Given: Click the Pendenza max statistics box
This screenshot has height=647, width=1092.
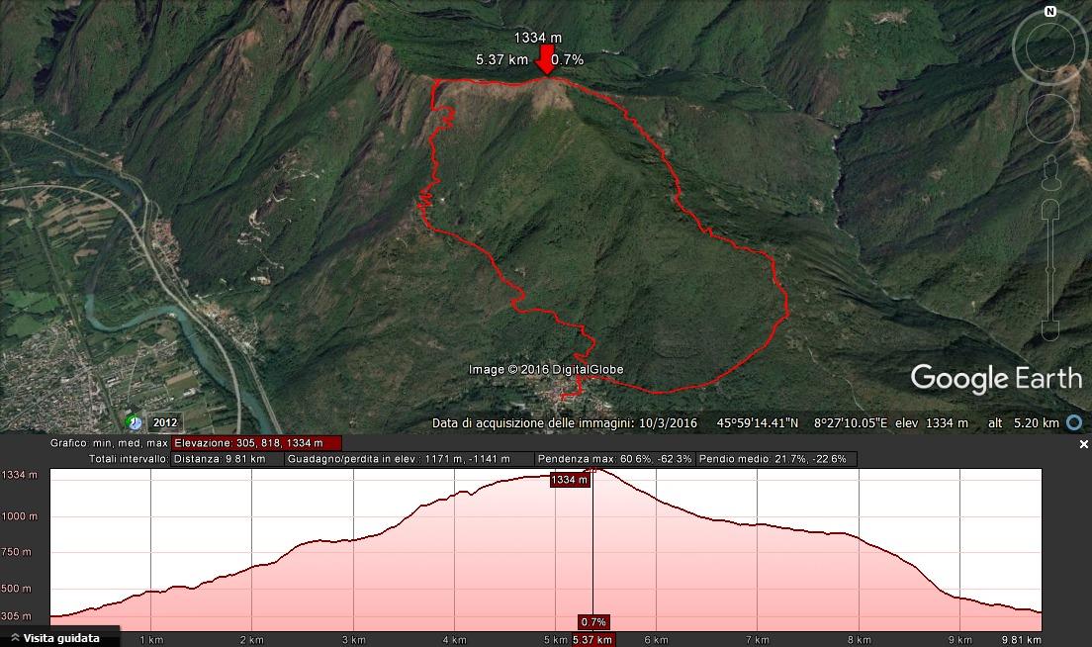Looking at the screenshot, I should click(x=615, y=459).
